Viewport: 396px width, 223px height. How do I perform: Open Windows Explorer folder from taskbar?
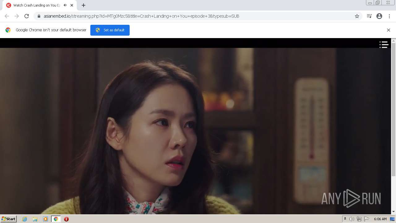click(35, 219)
